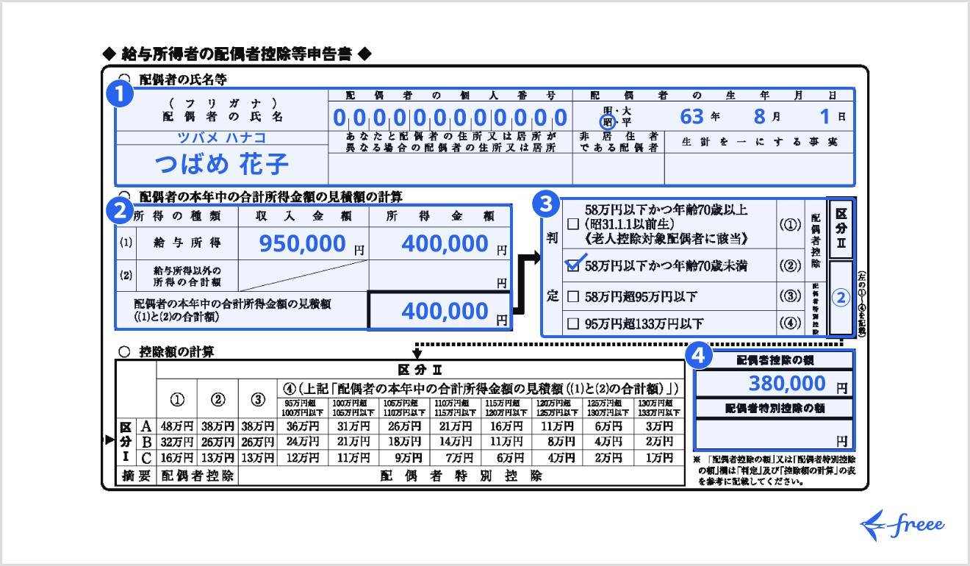Select the 95万円超133万円以下 checkbox

[572, 324]
